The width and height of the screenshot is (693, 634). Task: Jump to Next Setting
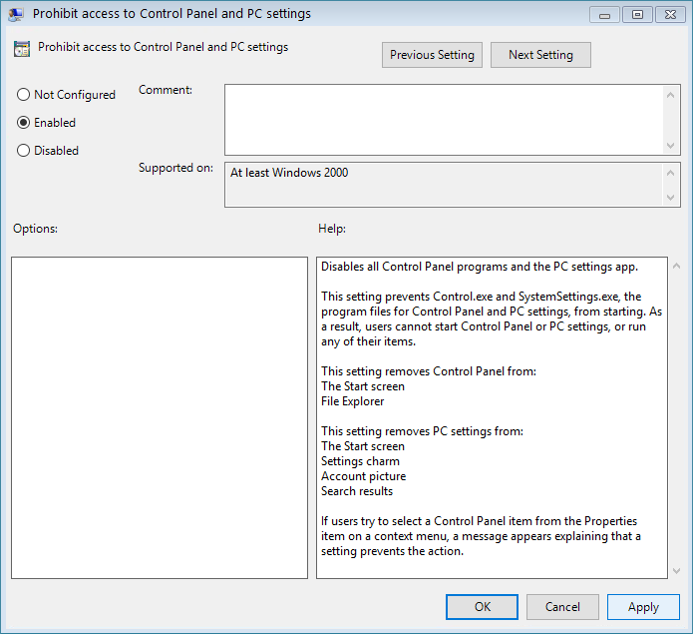point(540,55)
